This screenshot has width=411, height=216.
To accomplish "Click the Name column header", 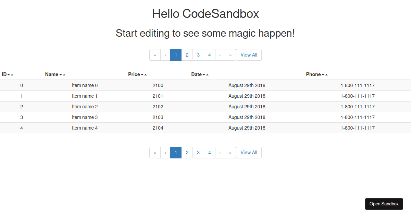I will (x=52, y=74).
